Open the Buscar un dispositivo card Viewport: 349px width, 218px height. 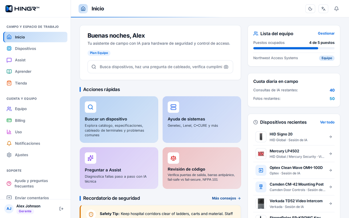point(119,120)
